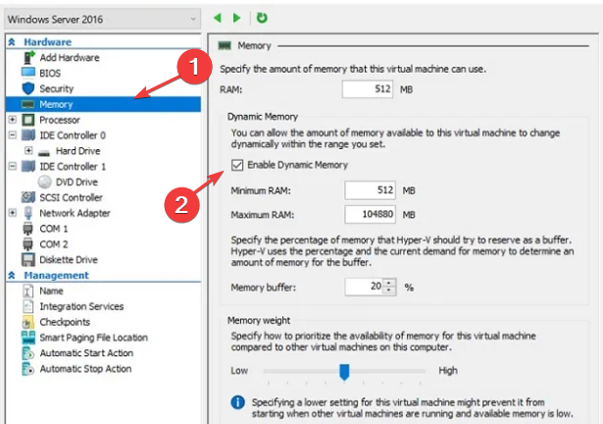This screenshot has height=424, width=603.
Task: Click the Automatic Stop Action icon
Action: click(28, 369)
